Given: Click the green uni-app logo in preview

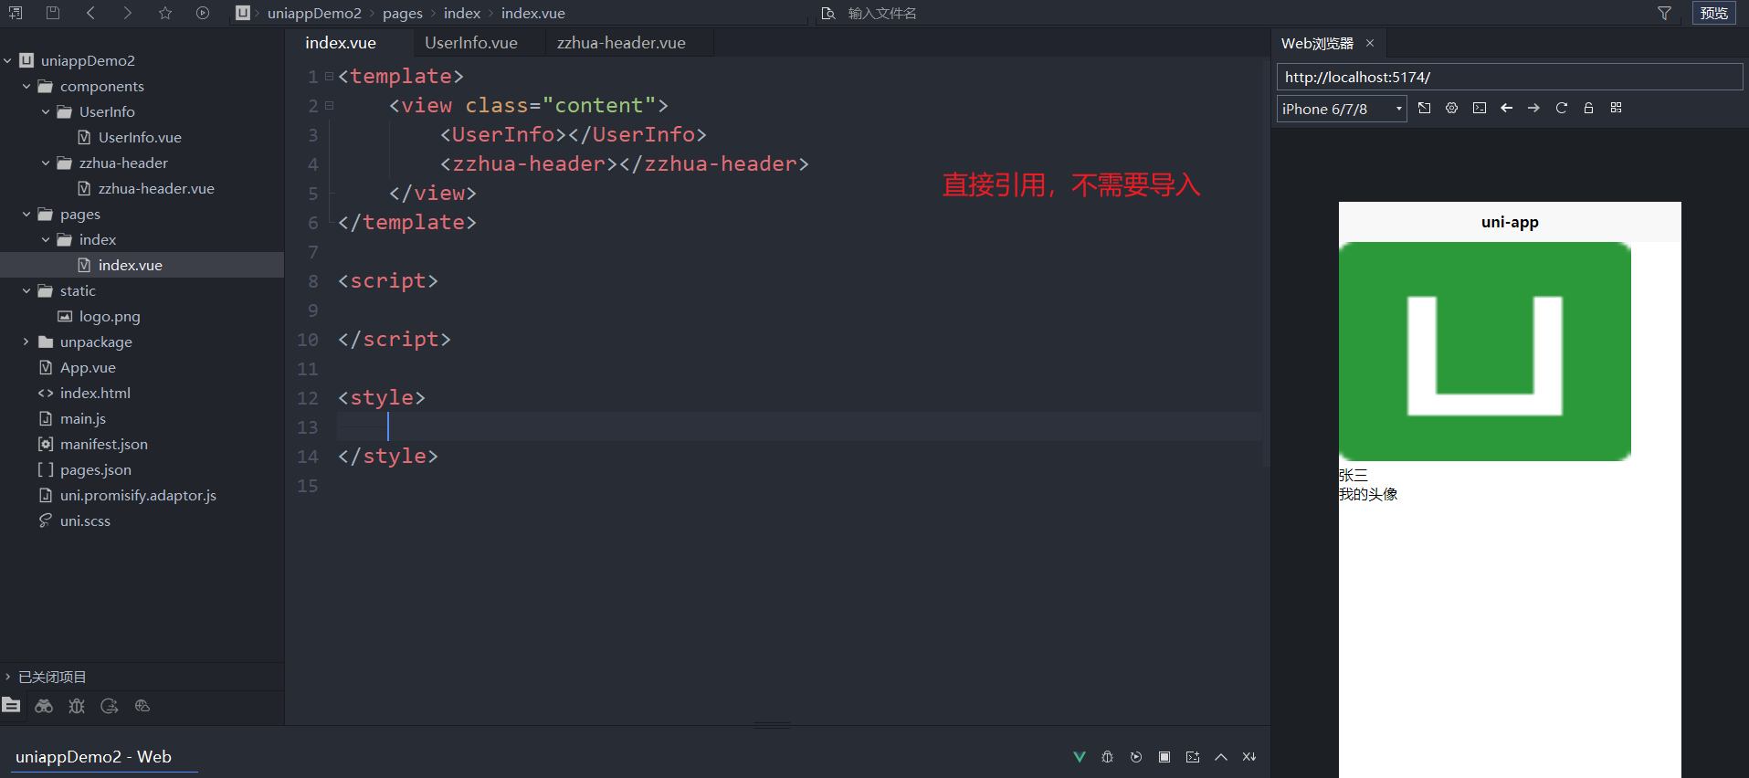Looking at the screenshot, I should [x=1485, y=352].
